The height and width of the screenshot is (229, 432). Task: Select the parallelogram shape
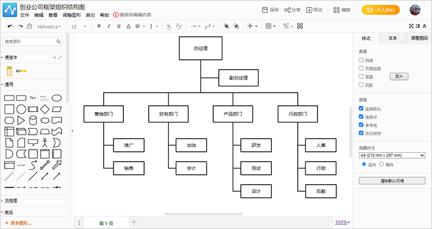click(57, 109)
